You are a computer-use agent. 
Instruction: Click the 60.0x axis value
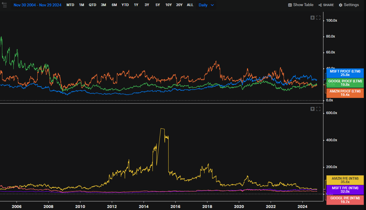coord(331,52)
